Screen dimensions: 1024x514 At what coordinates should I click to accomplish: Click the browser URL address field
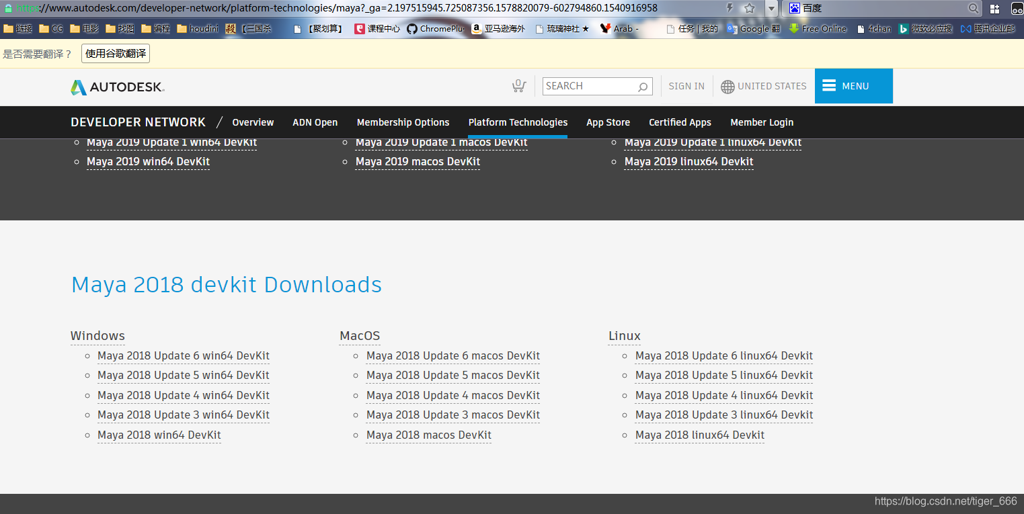[363, 8]
